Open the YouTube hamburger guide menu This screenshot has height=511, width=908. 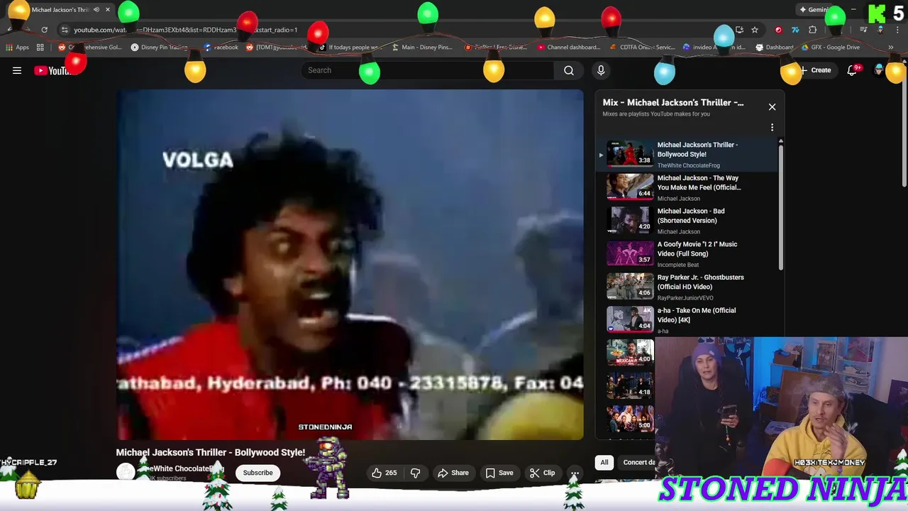coord(17,70)
